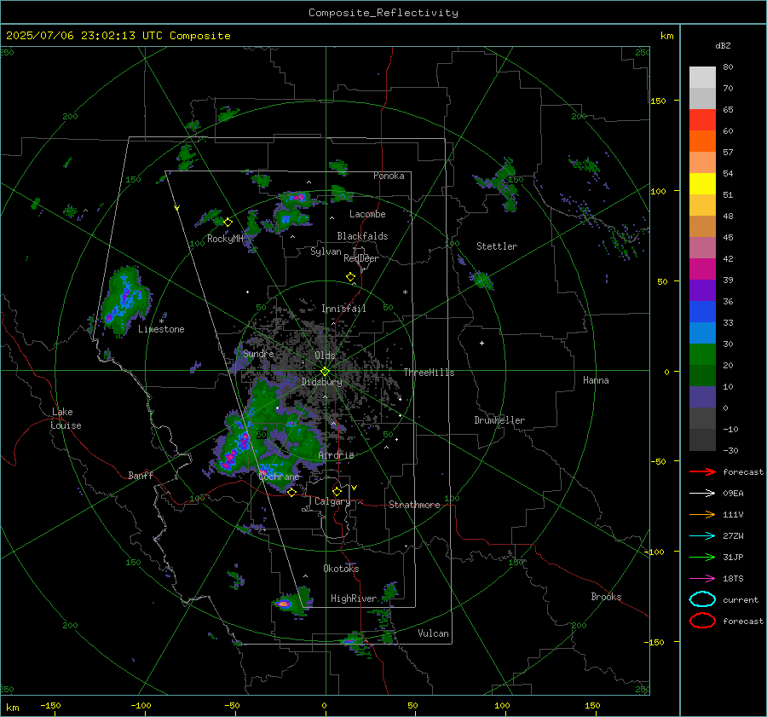Select the light blue swatch in dBZ scale

(x=702, y=333)
